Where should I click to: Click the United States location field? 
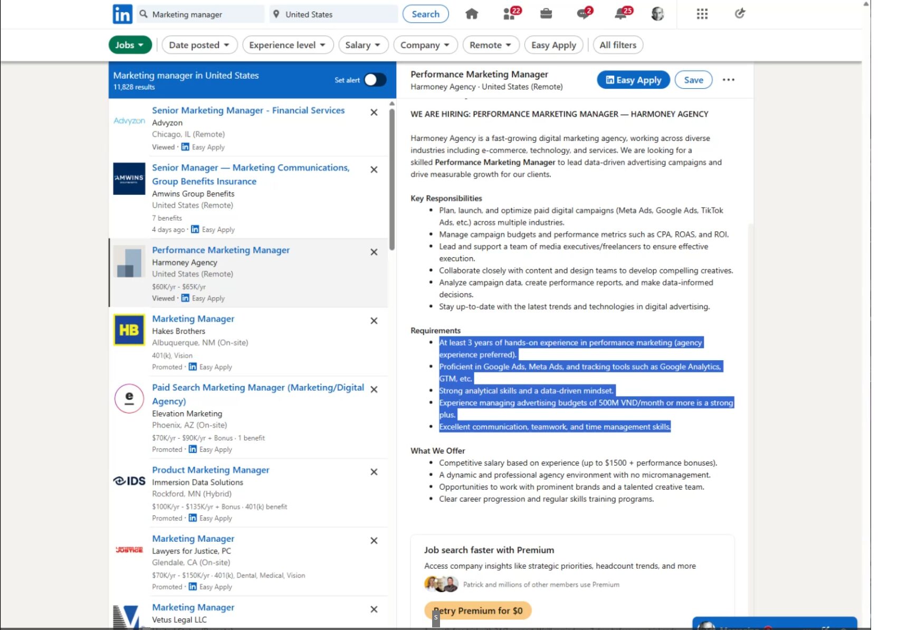(x=334, y=14)
